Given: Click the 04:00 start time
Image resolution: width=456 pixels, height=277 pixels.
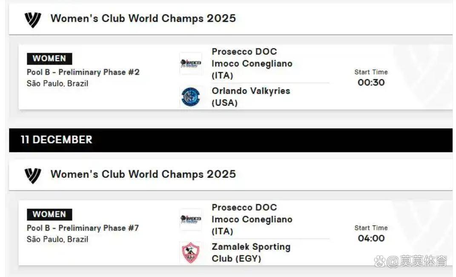Looking at the screenshot, I should pos(371,238).
